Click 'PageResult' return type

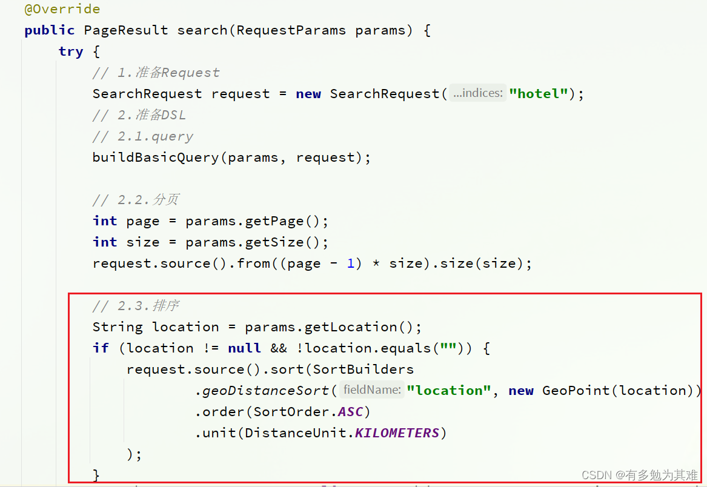pos(126,30)
